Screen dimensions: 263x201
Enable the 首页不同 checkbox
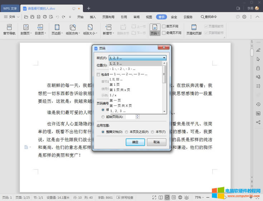pyautogui.click(x=164, y=26)
